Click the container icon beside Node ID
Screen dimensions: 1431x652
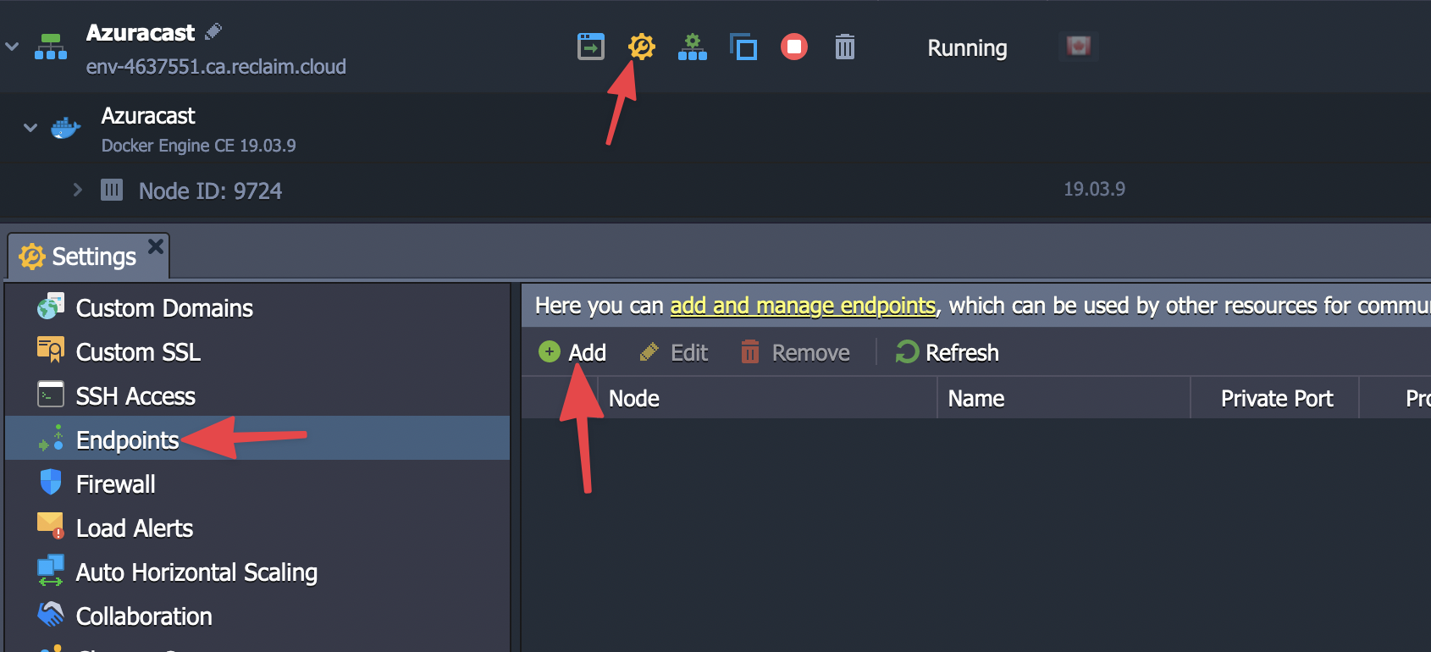[x=112, y=190]
